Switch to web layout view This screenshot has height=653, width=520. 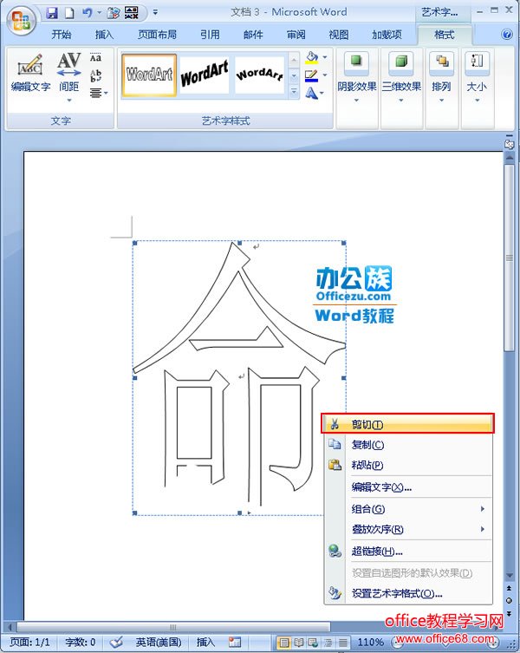[x=313, y=643]
